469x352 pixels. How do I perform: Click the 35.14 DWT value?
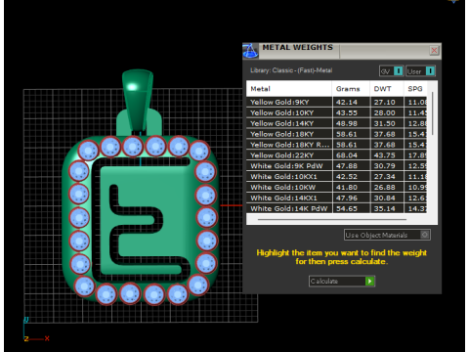click(x=384, y=208)
